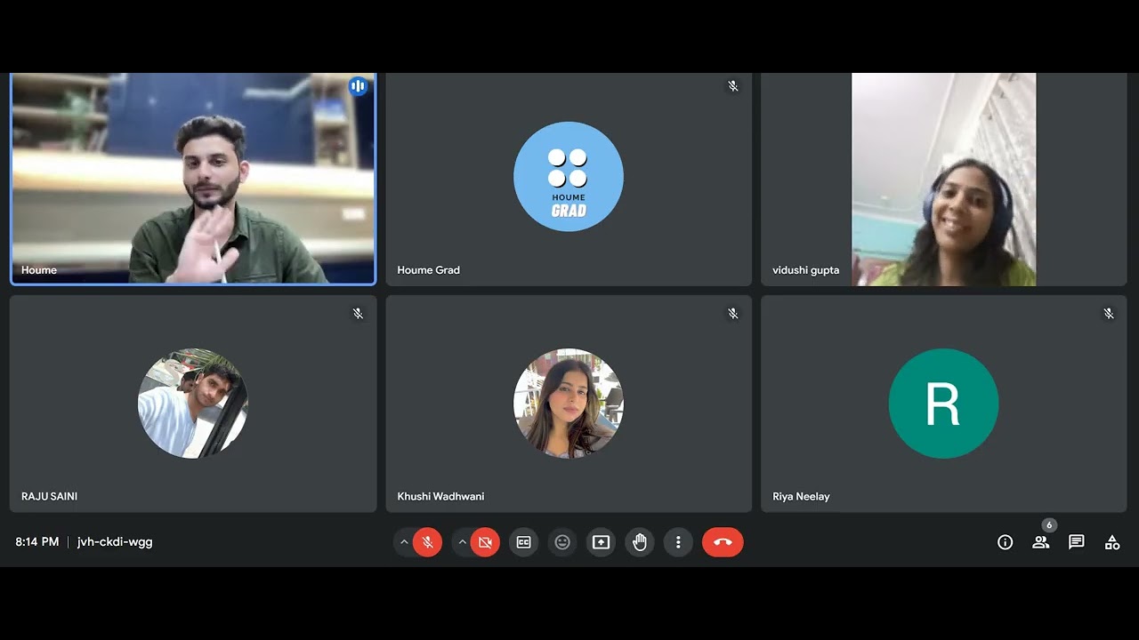Select vidushi gupta's video feed
Viewport: 1139px width, 640px height.
[x=943, y=180]
